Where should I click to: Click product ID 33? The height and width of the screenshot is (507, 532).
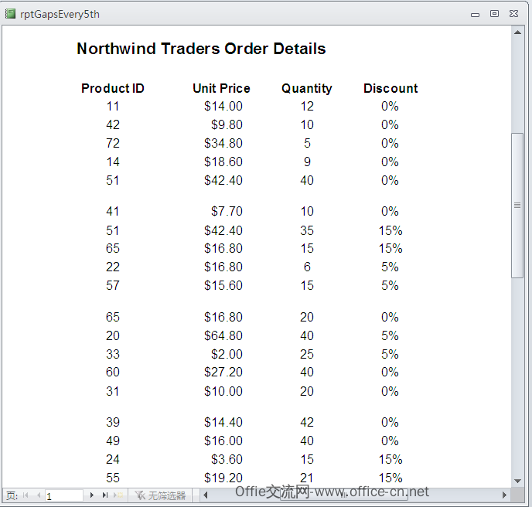tap(113, 354)
